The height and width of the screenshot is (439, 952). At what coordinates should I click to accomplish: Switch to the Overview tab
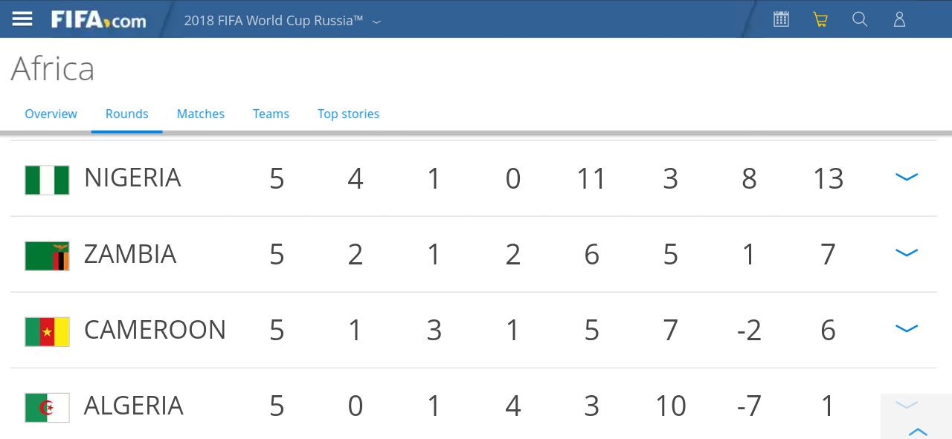point(51,114)
